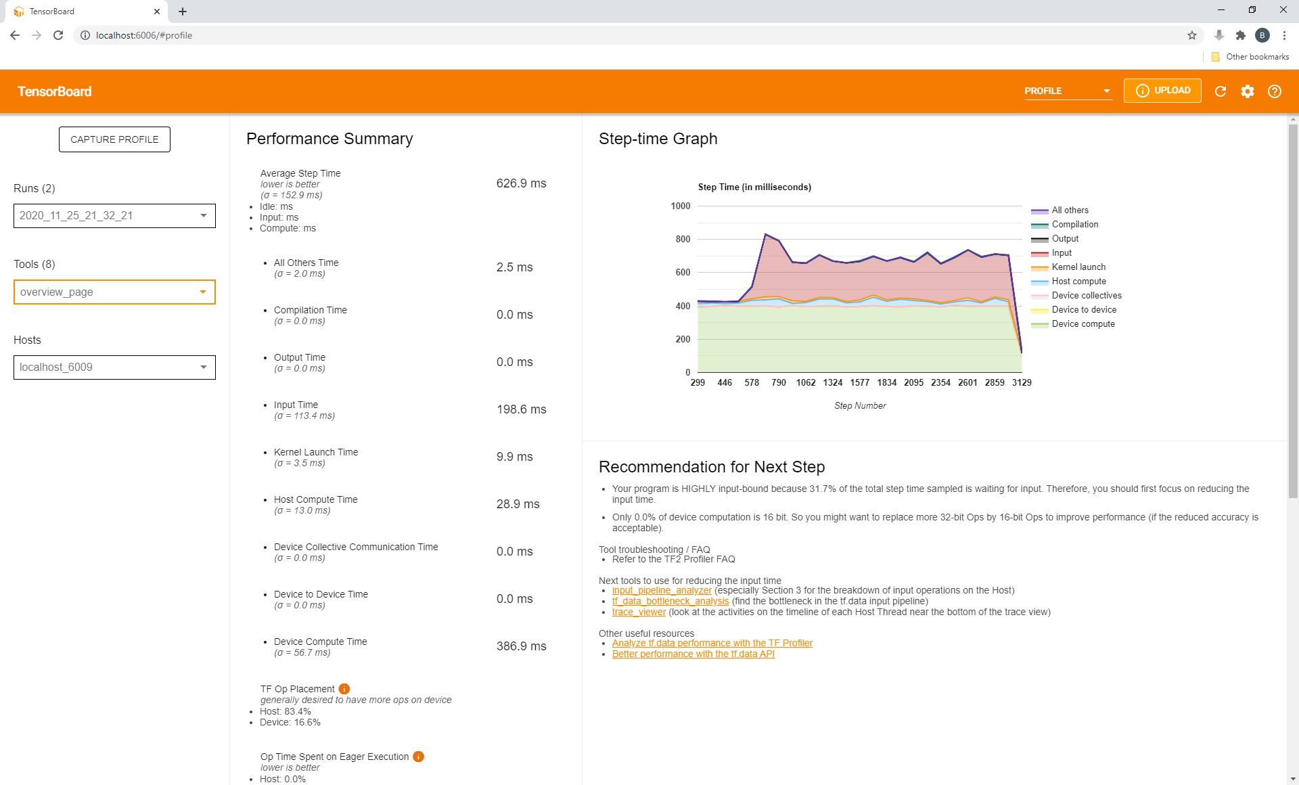Open the browser extensions icon
The width and height of the screenshot is (1299, 785).
(1241, 35)
